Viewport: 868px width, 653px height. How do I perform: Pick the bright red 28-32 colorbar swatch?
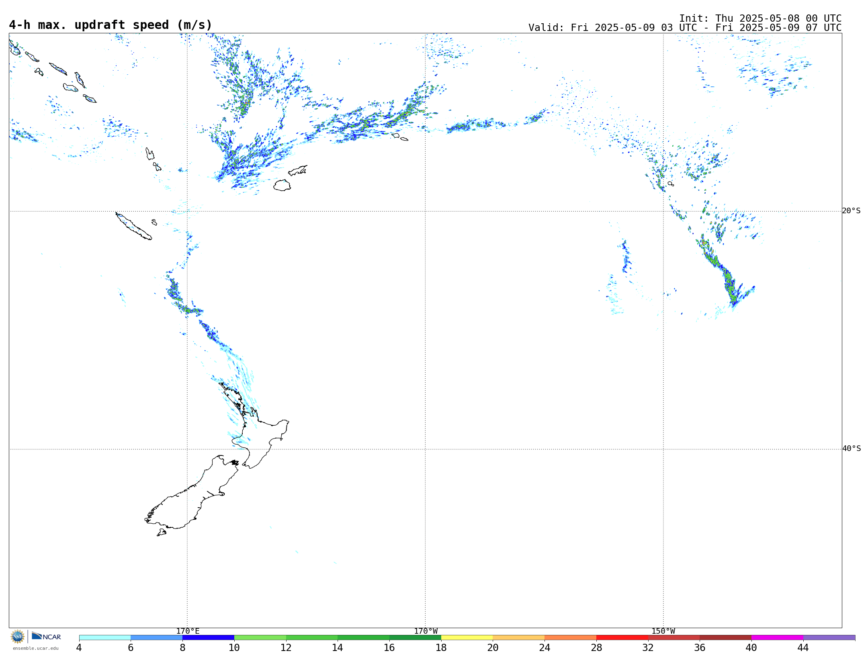pos(622,638)
